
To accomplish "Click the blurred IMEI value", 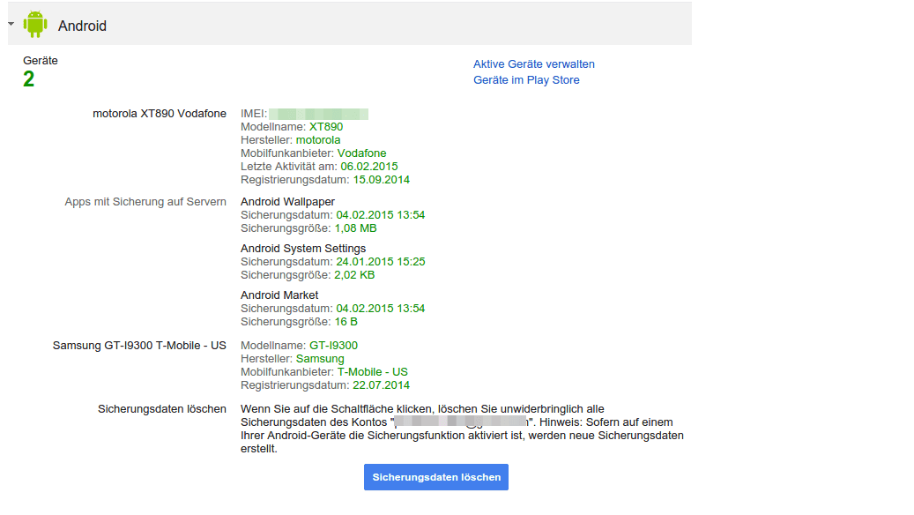I will pyautogui.click(x=318, y=114).
